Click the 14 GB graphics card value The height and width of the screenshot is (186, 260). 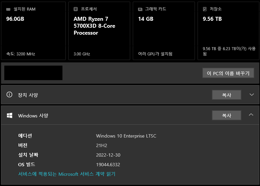[146, 19]
